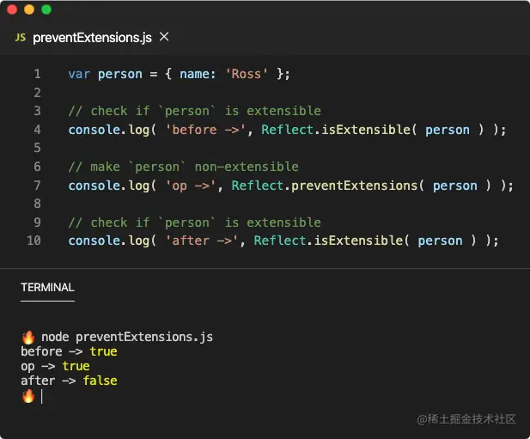Click 'Reflect' on line 10
The image size is (530, 439).
[280, 241]
